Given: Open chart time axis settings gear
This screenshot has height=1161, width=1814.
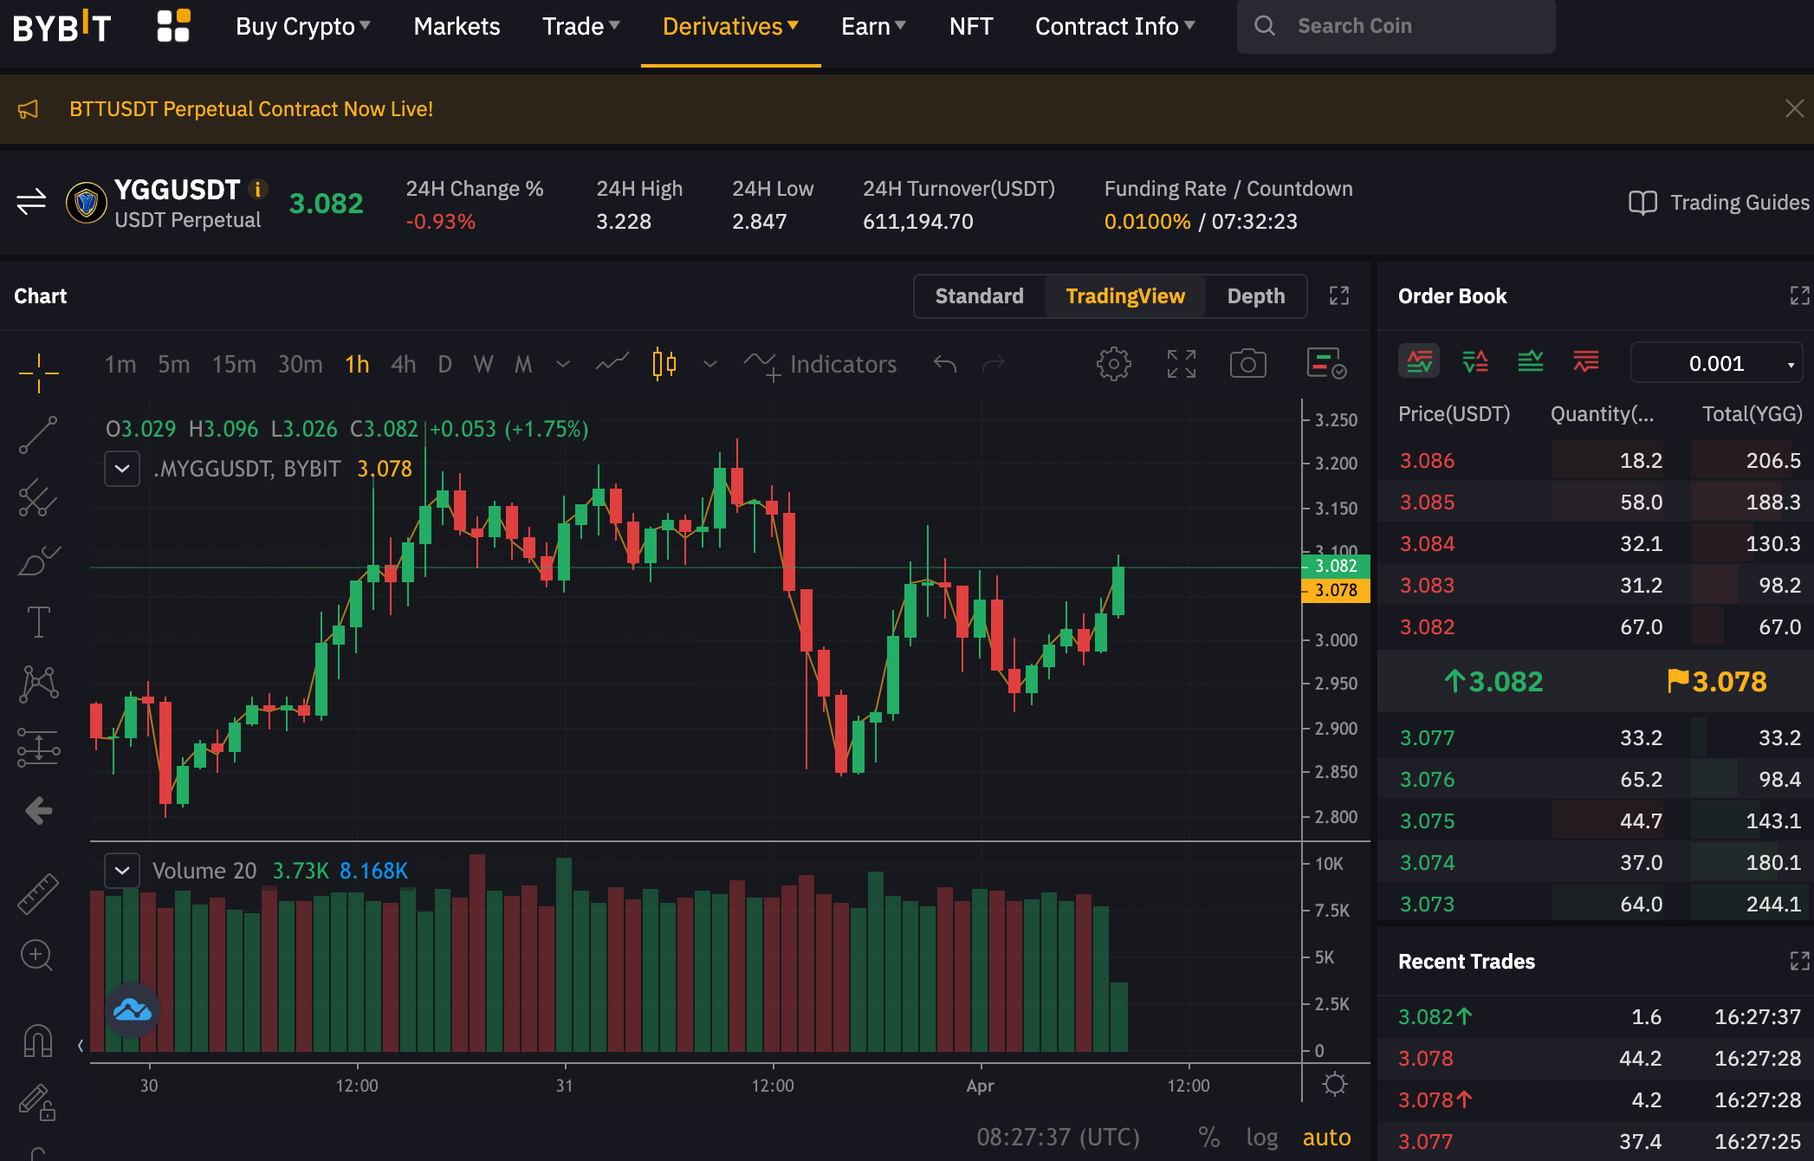Looking at the screenshot, I should point(1335,1084).
